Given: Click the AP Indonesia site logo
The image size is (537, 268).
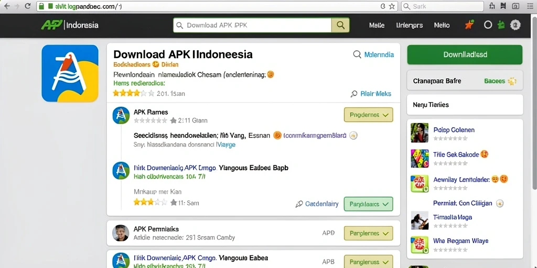Looking at the screenshot, I should pos(70,25).
